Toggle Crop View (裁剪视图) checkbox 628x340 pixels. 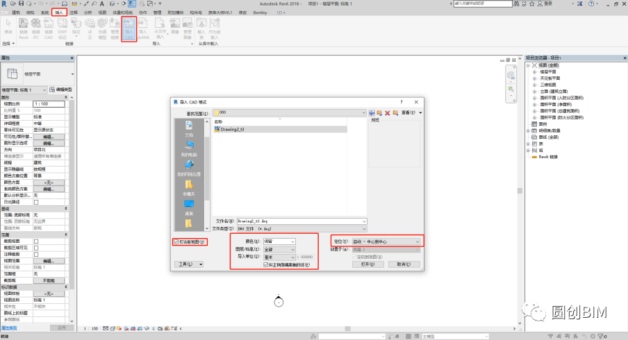click(36, 241)
